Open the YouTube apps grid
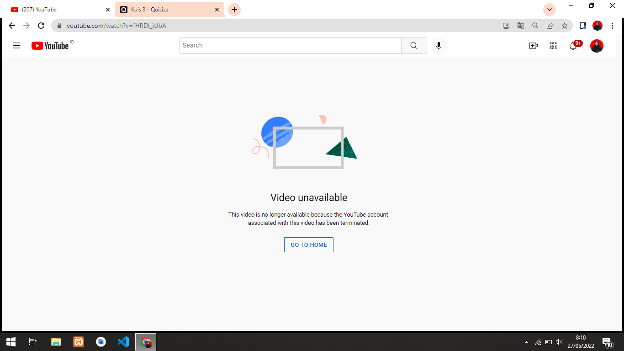Image resolution: width=624 pixels, height=351 pixels. 553,46
